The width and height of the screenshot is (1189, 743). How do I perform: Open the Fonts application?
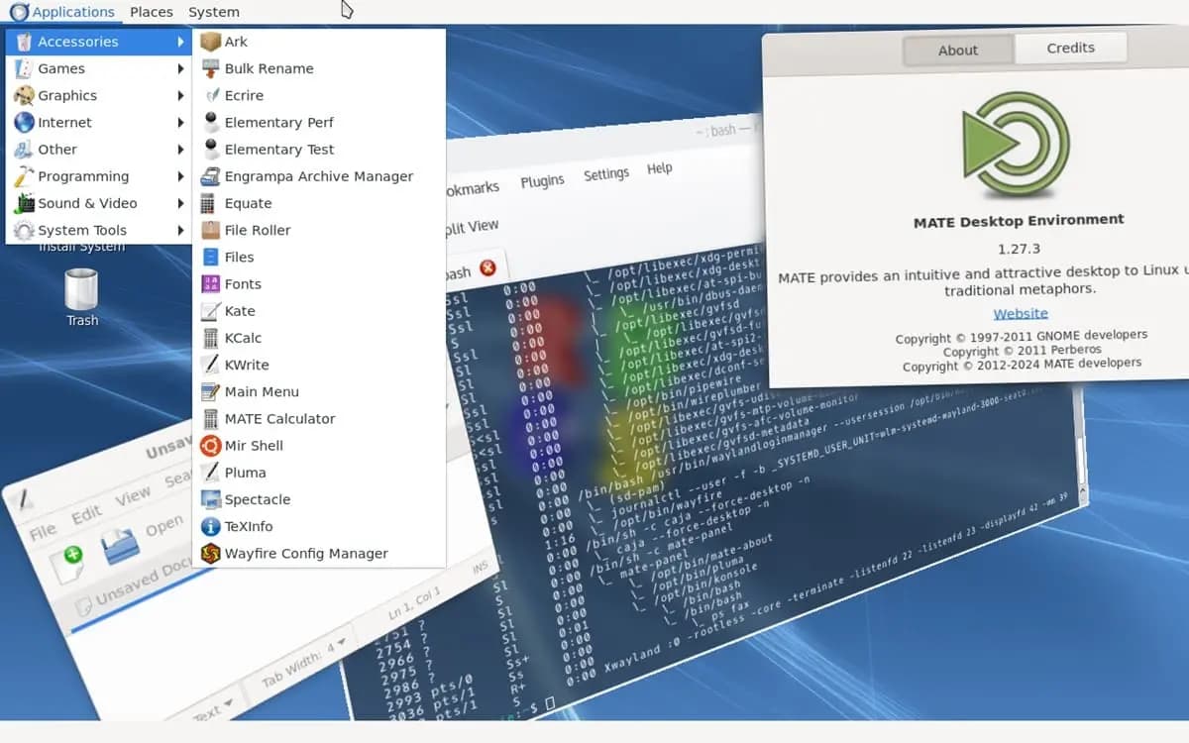pos(243,284)
